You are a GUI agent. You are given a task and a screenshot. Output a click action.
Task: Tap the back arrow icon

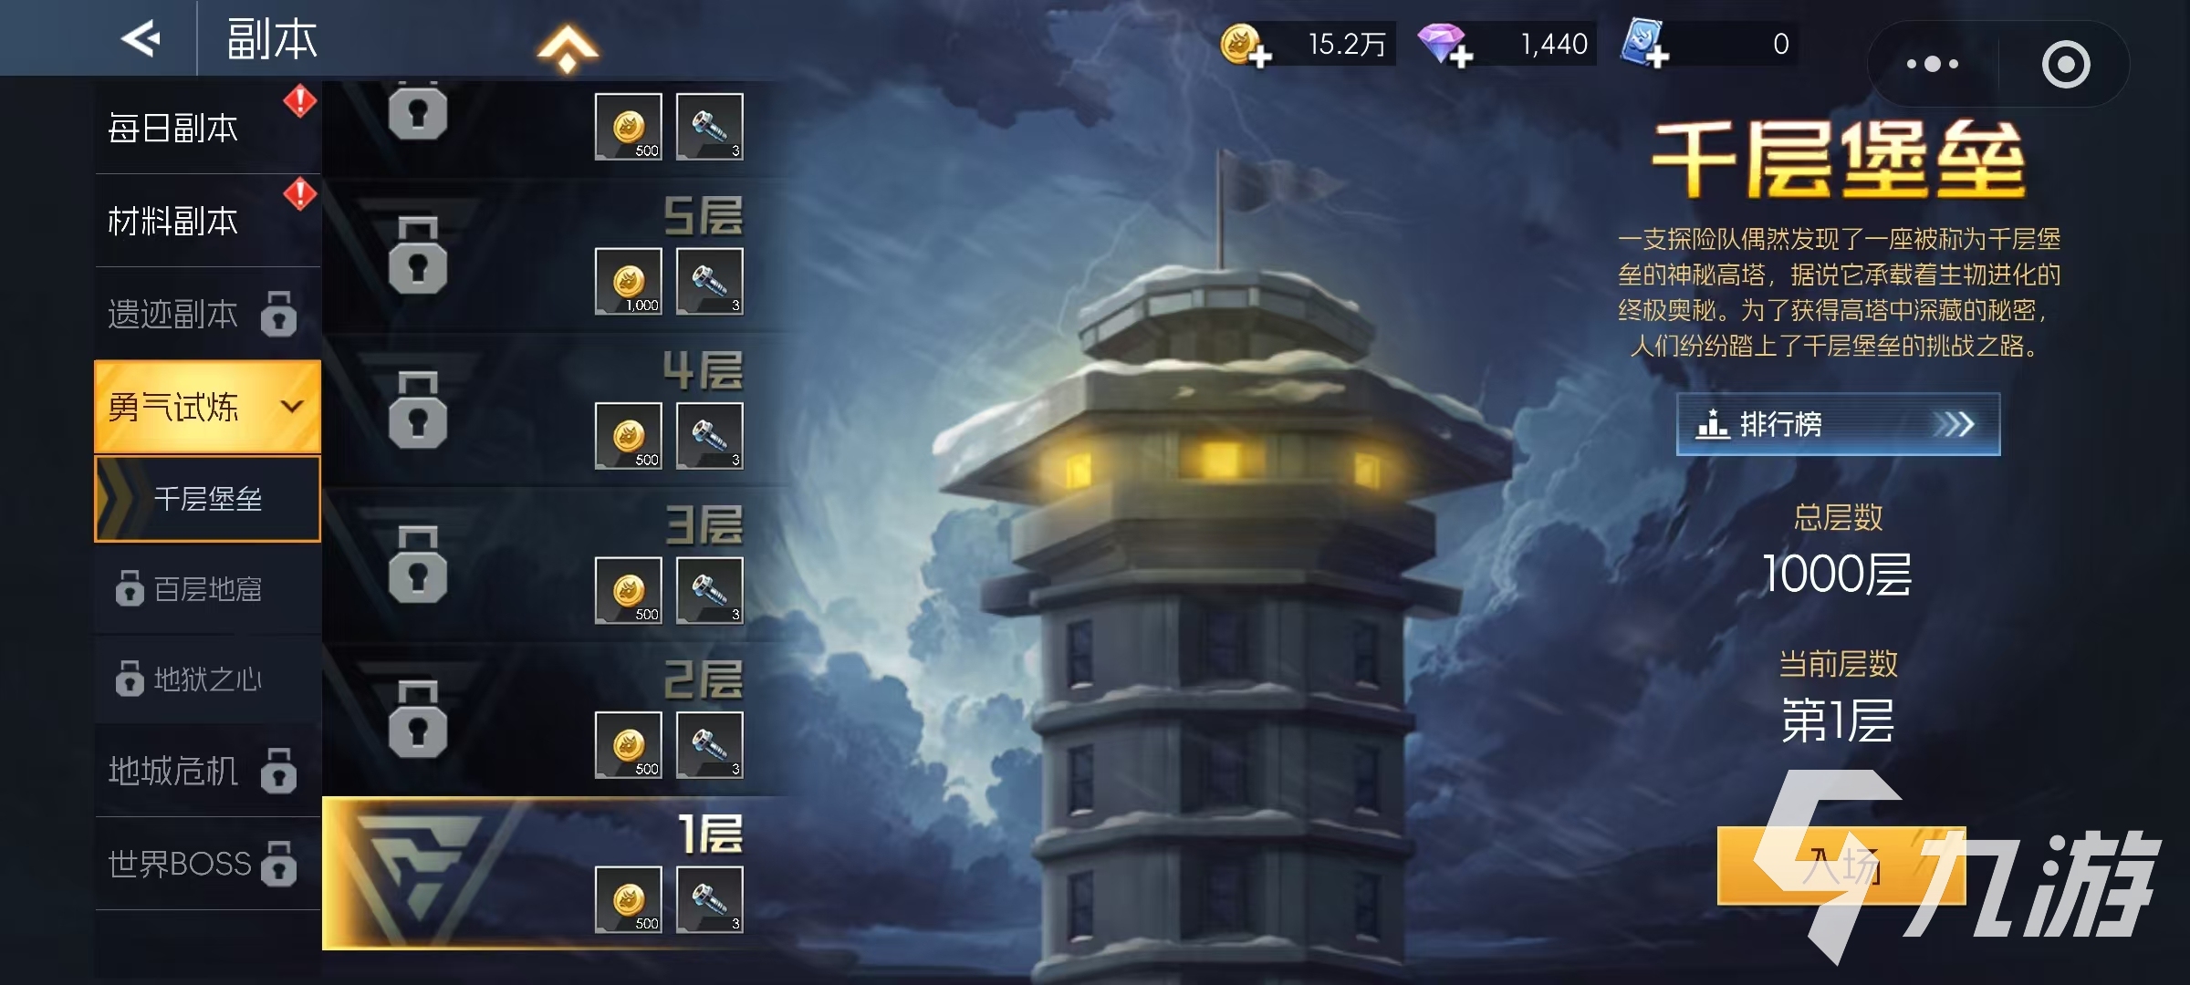pos(141,39)
